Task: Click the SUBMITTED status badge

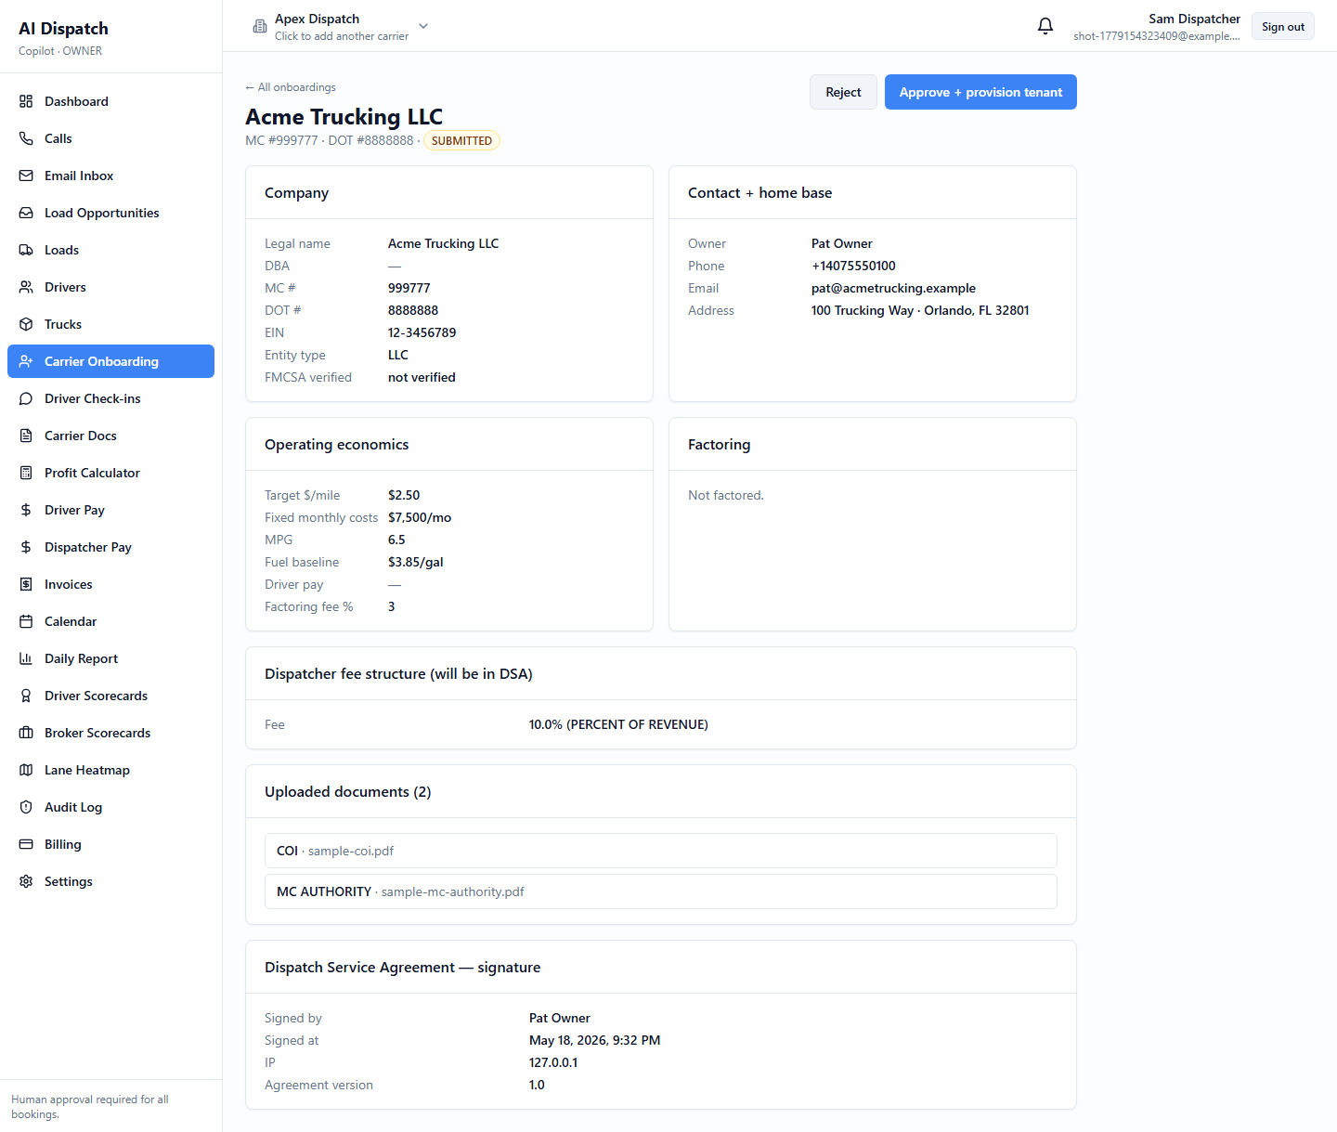Action: tap(461, 140)
